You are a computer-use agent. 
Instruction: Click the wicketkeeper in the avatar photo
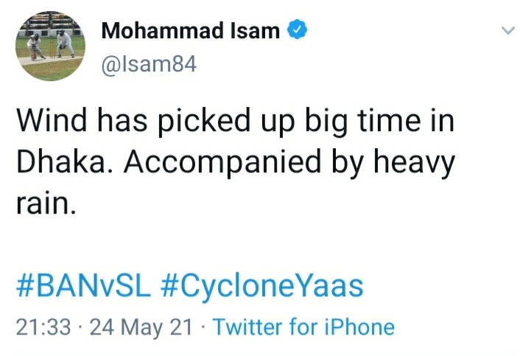(64, 44)
